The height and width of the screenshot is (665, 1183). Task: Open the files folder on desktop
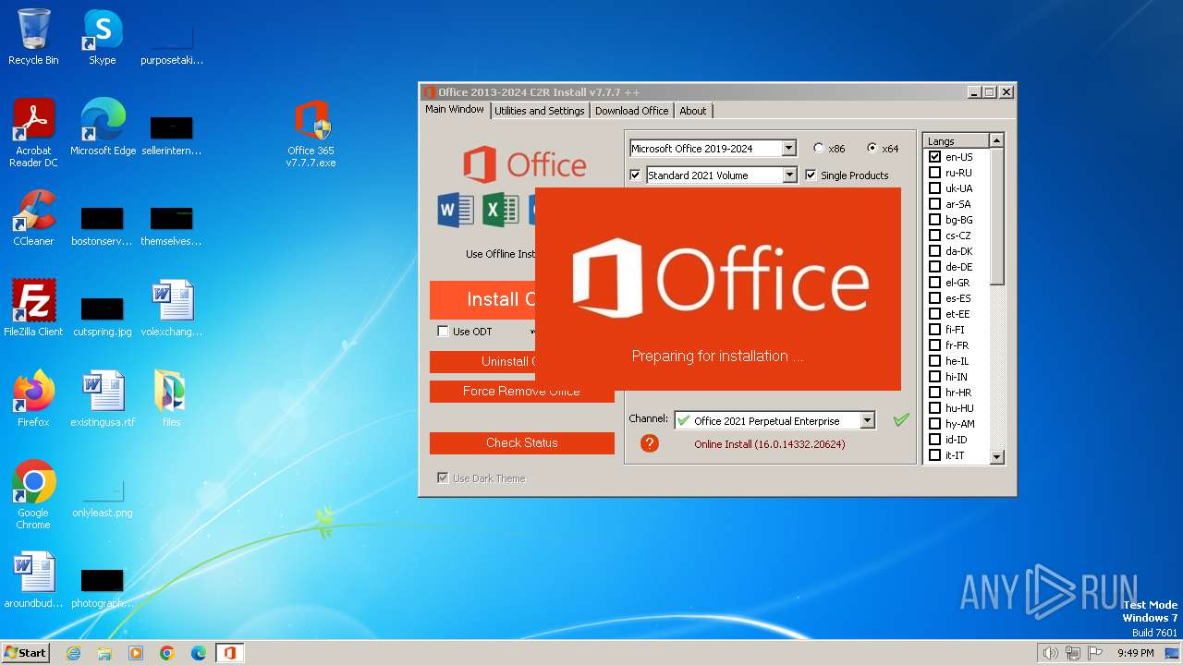pyautogui.click(x=171, y=399)
